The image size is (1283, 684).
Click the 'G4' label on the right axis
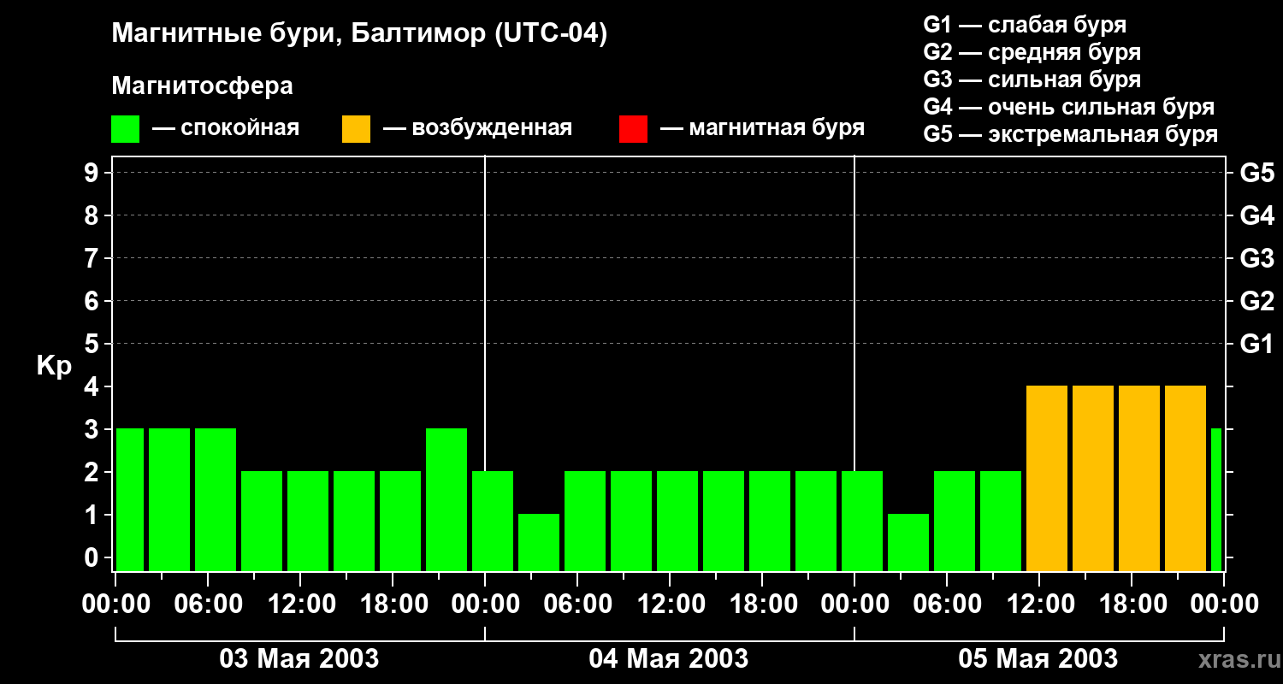click(x=1256, y=216)
